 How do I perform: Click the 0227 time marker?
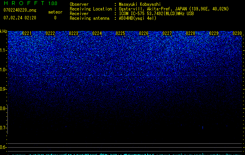pos(167,33)
